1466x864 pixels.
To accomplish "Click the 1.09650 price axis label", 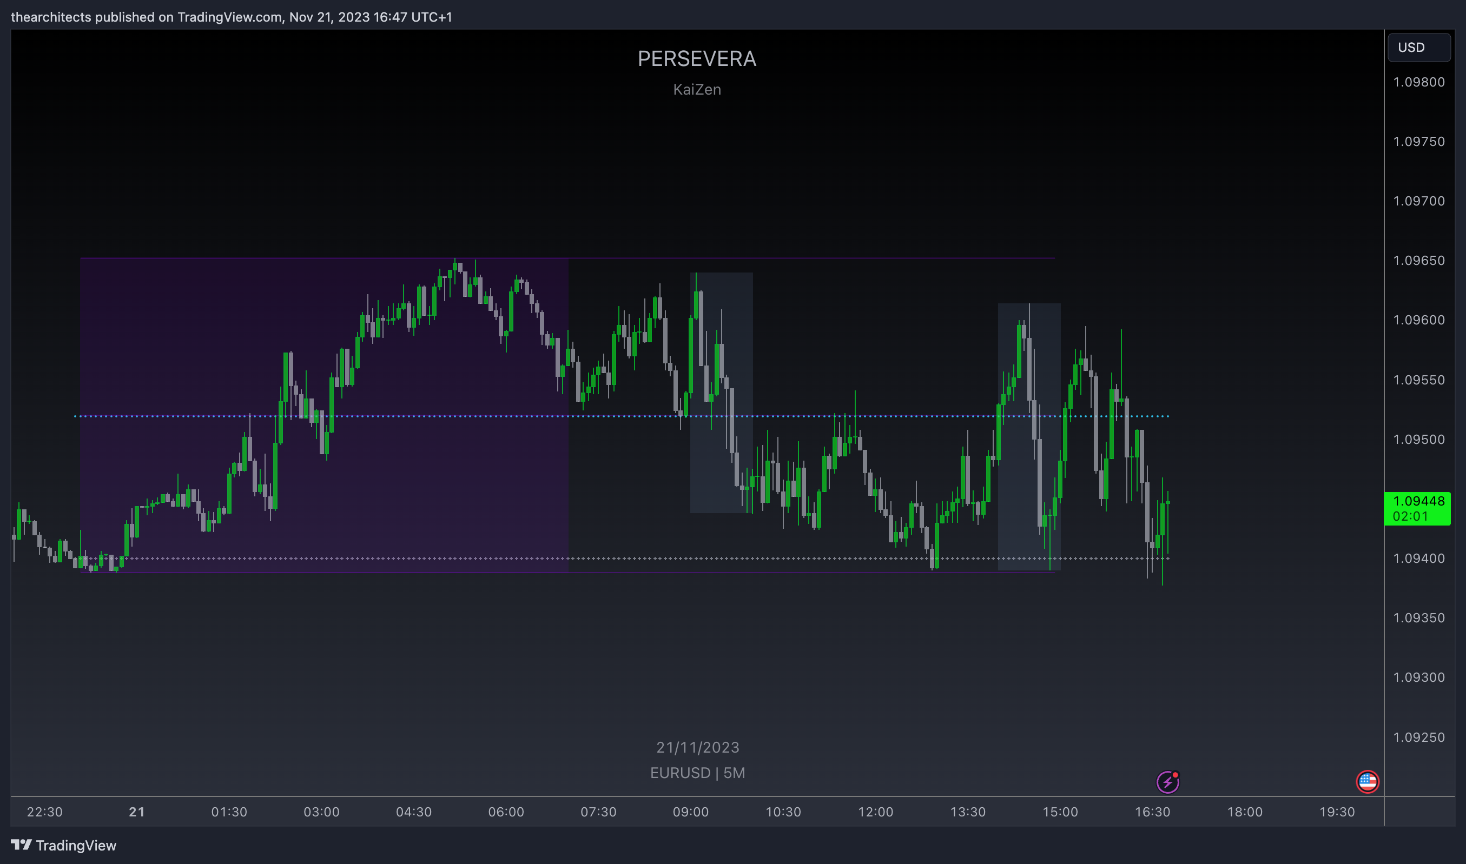I will click(x=1419, y=260).
